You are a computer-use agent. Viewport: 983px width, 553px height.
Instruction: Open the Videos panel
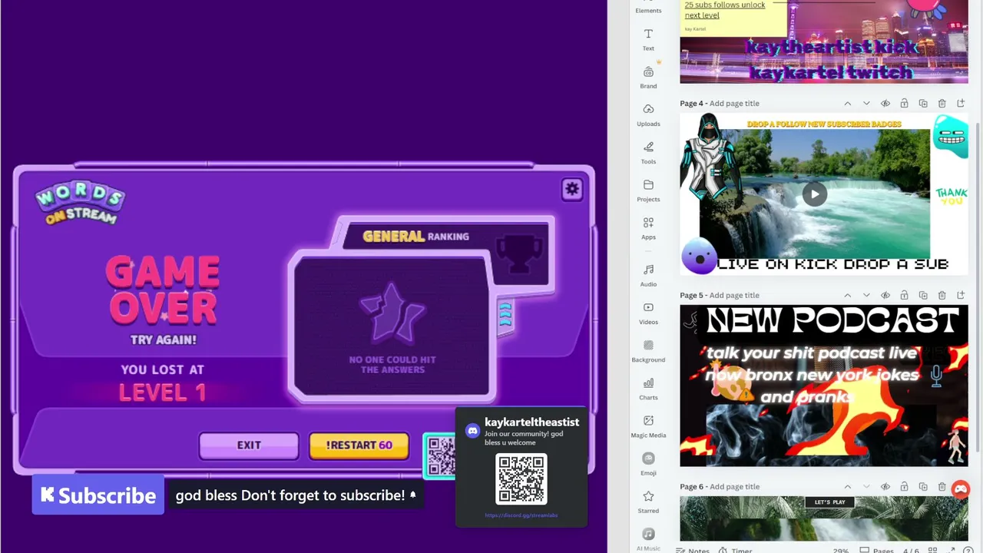click(648, 313)
